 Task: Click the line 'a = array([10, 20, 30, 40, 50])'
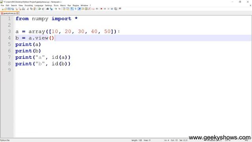pos(66,32)
